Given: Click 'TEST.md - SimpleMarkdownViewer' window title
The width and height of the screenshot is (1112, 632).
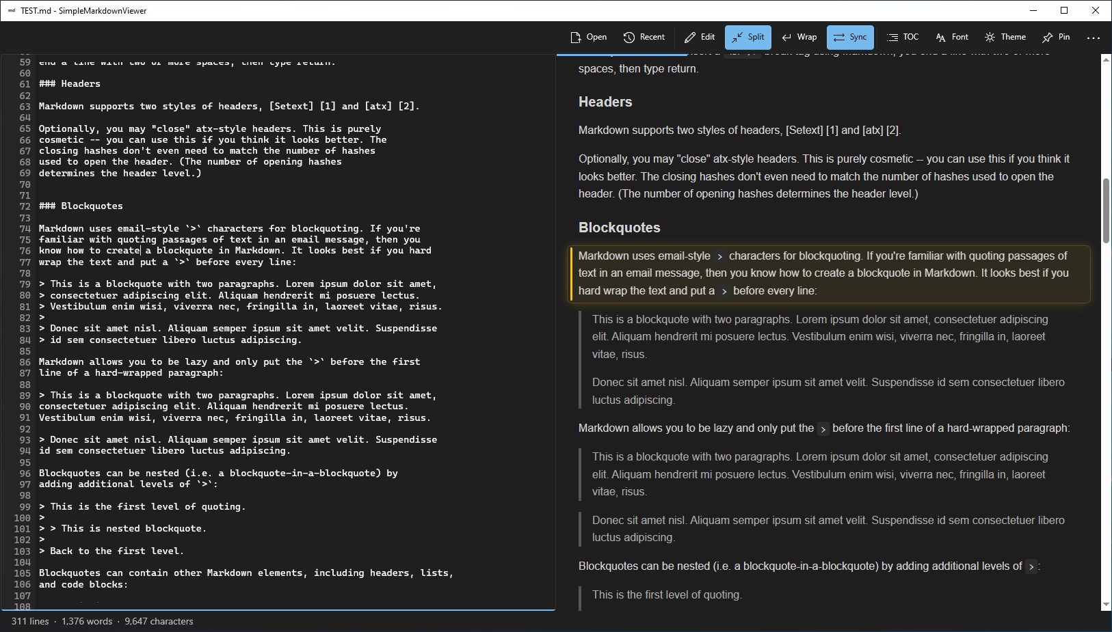Looking at the screenshot, I should tap(83, 10).
